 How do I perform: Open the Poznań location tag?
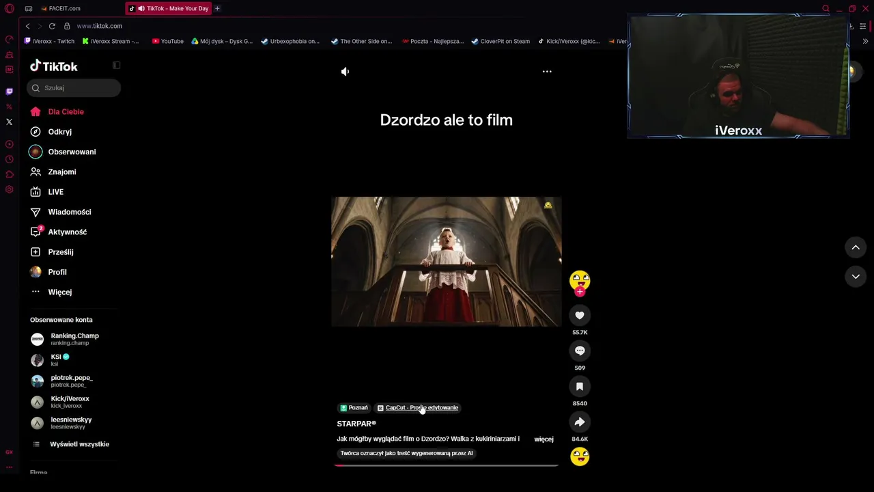pos(354,408)
